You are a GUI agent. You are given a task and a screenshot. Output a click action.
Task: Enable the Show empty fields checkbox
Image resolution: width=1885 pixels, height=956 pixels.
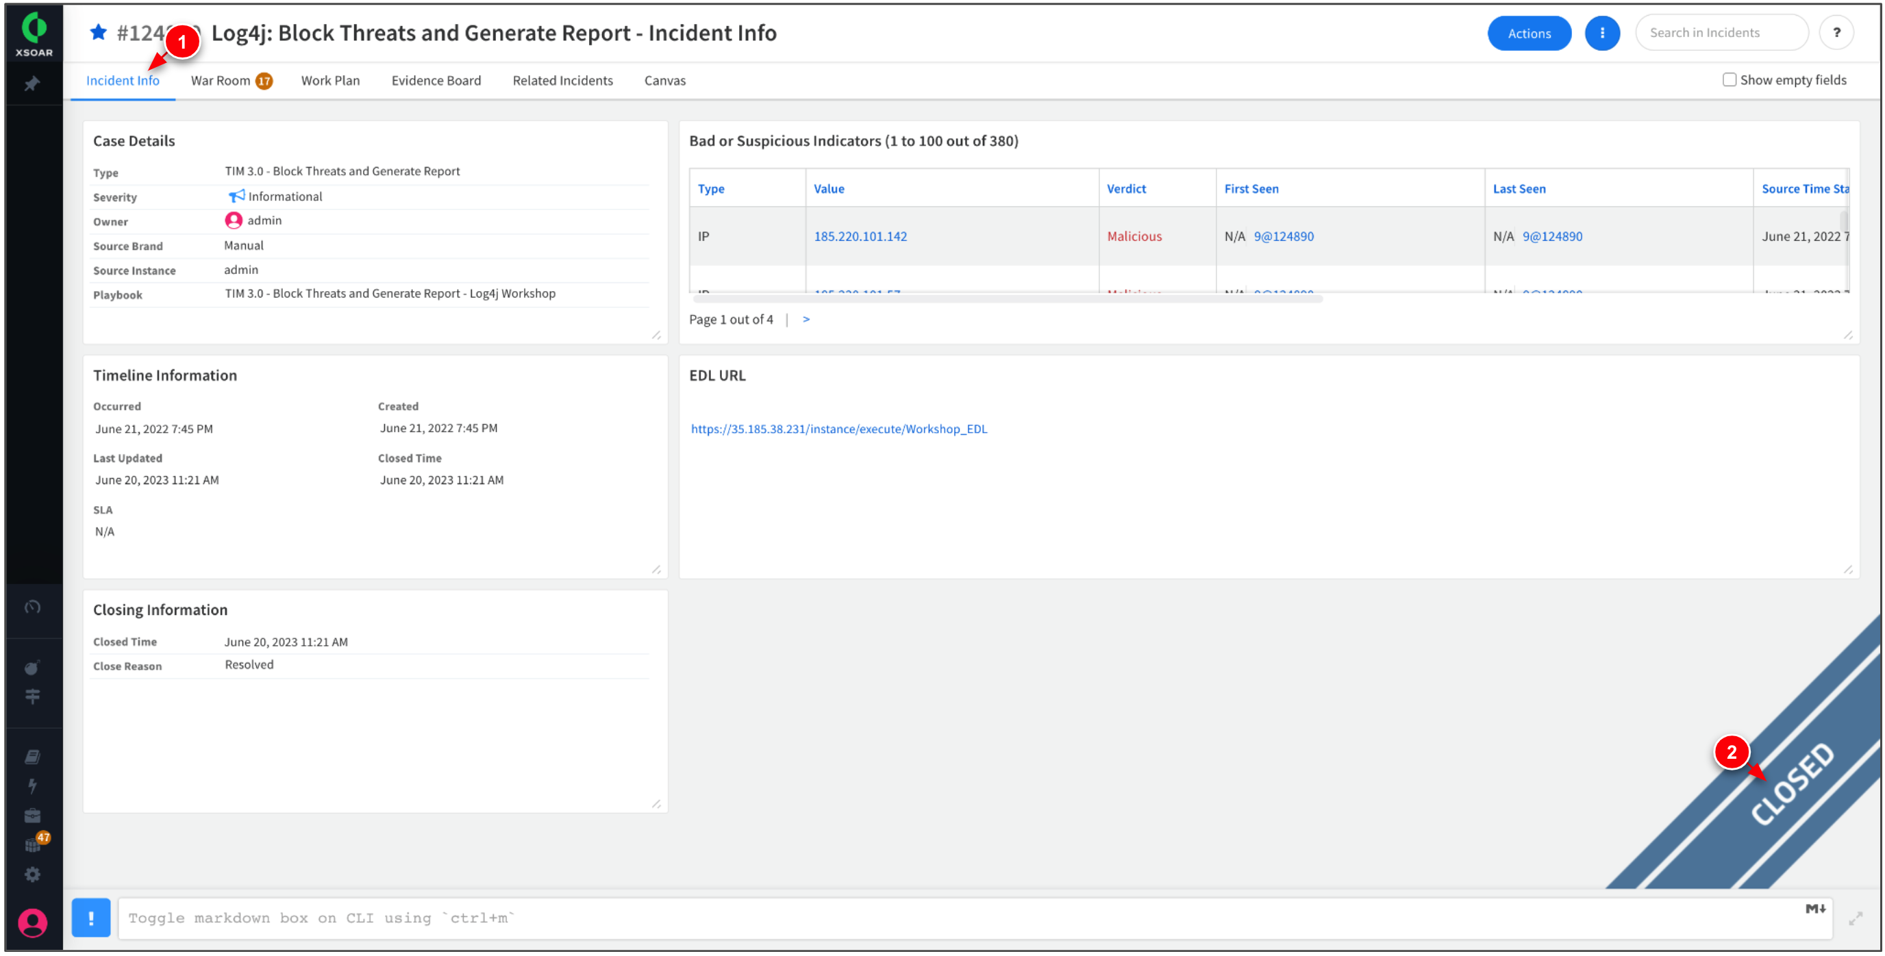point(1730,79)
